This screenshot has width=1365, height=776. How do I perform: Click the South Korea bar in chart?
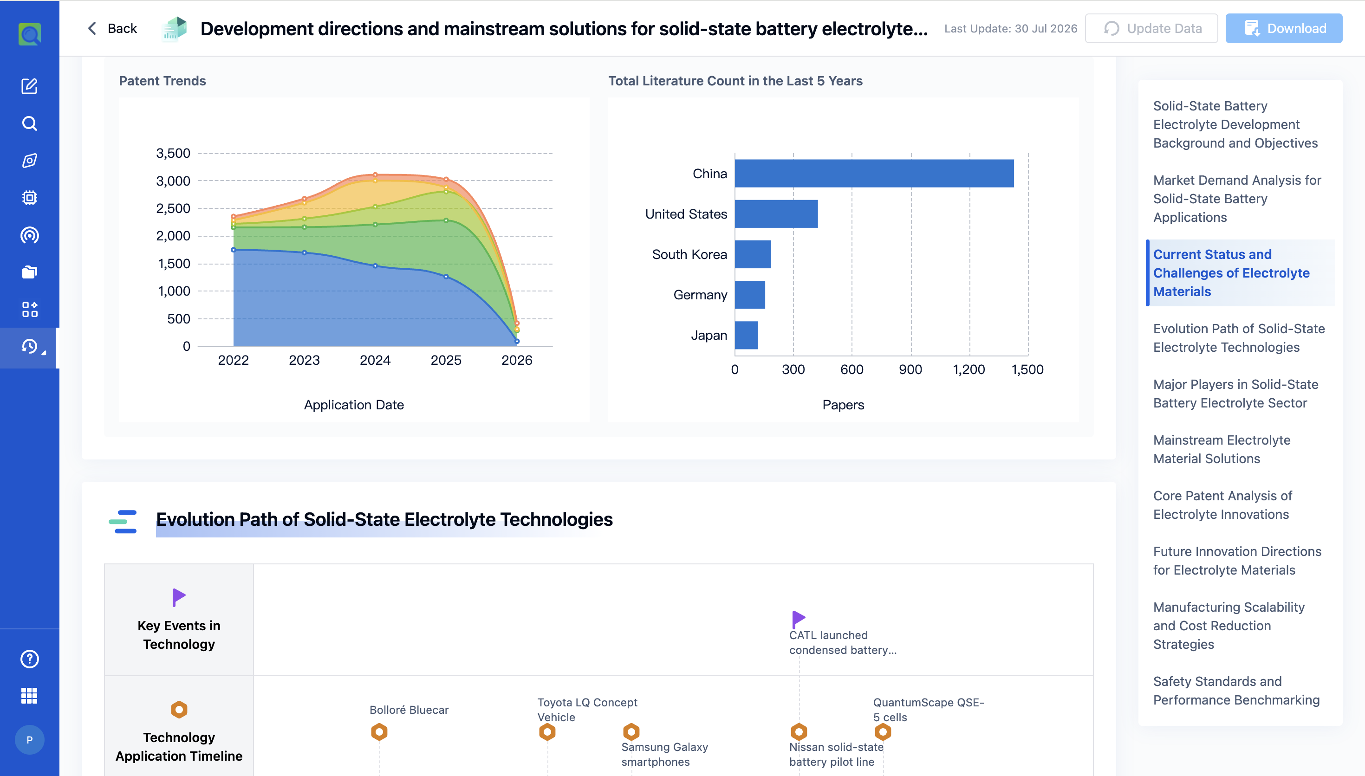(x=753, y=254)
